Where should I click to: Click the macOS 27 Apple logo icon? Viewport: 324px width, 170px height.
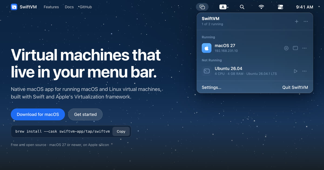207,48
